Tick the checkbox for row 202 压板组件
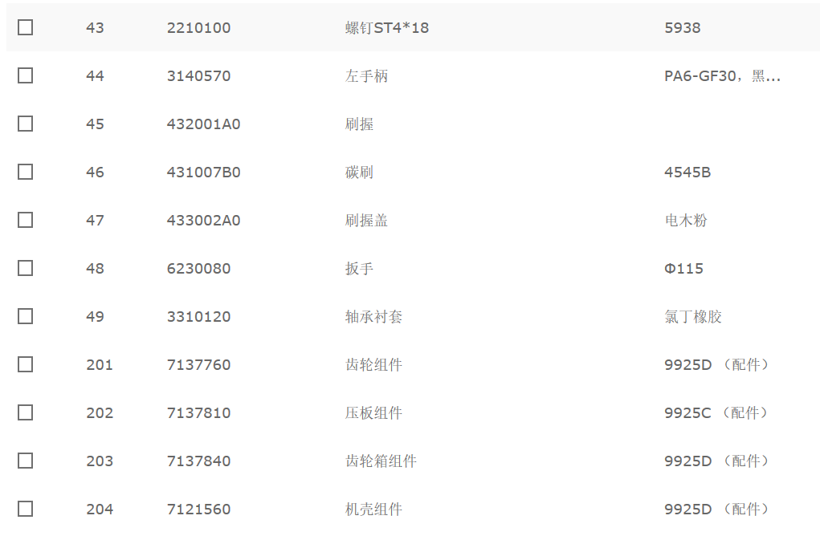The image size is (820, 536). (25, 412)
